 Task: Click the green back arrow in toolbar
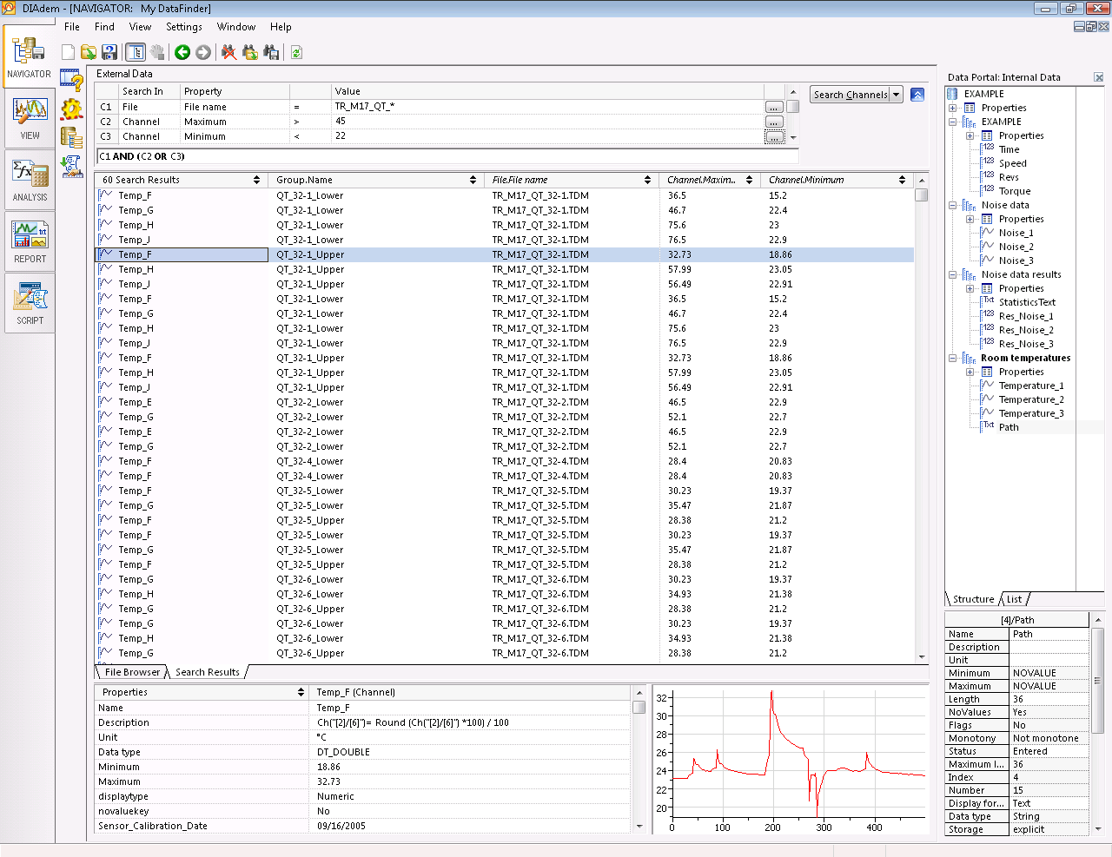point(182,53)
